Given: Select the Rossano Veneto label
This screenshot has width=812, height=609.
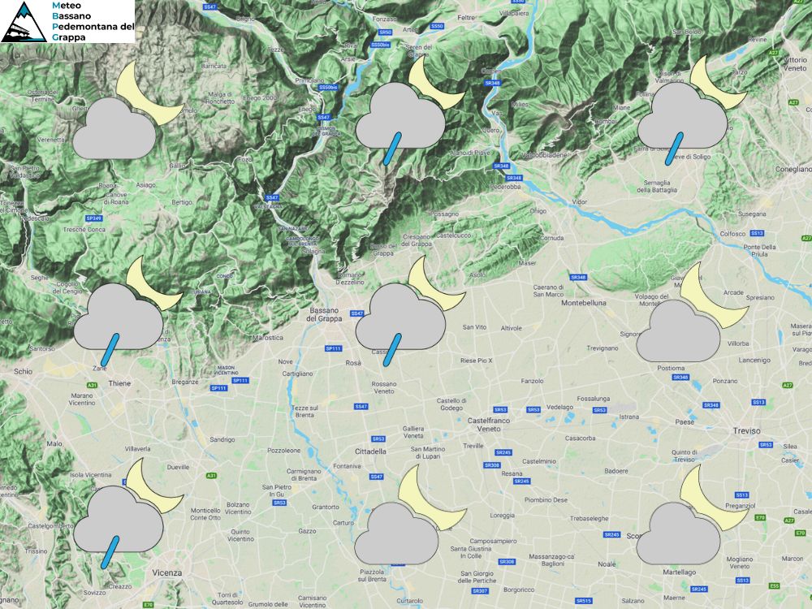Looking at the screenshot, I should 384,387.
